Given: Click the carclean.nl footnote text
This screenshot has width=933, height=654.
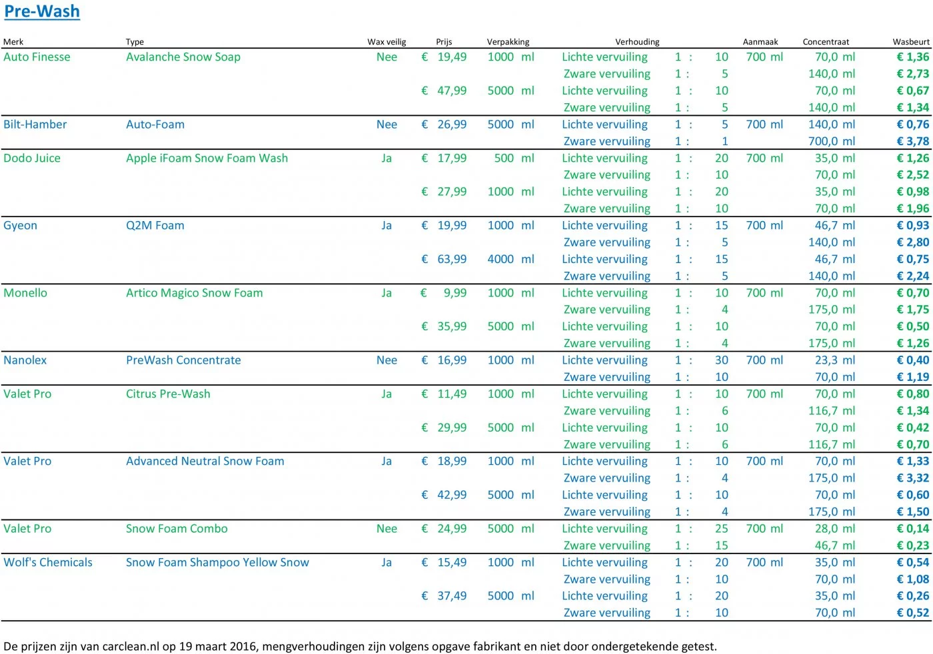Looking at the screenshot, I should coord(360,646).
